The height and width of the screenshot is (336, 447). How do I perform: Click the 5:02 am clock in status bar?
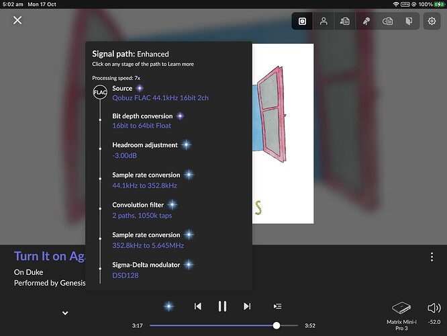13,4
